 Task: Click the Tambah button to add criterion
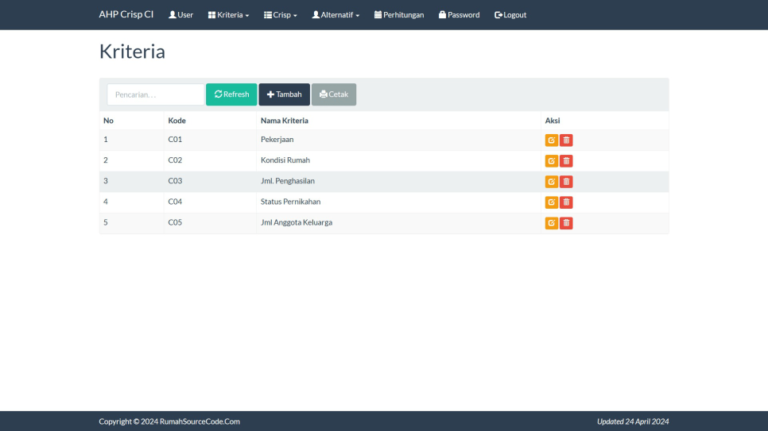click(284, 94)
